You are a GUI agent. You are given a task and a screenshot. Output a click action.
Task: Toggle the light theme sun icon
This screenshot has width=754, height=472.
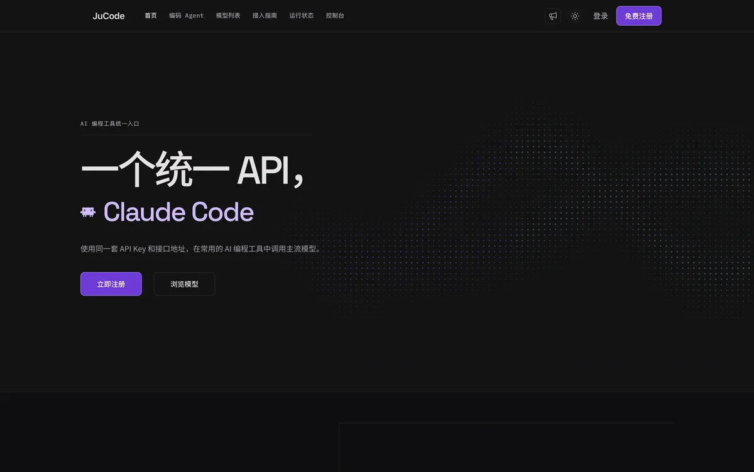pyautogui.click(x=575, y=16)
